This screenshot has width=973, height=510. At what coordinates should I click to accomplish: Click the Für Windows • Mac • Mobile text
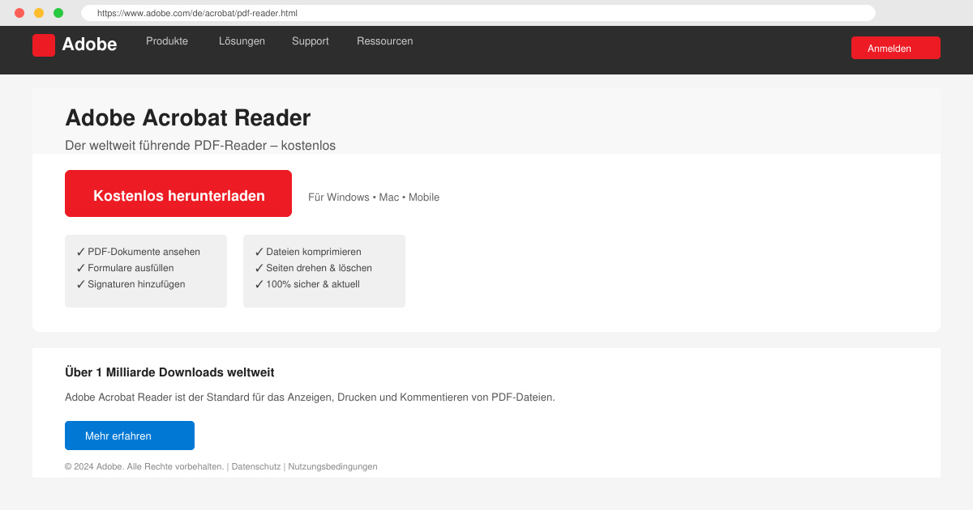[x=374, y=198]
